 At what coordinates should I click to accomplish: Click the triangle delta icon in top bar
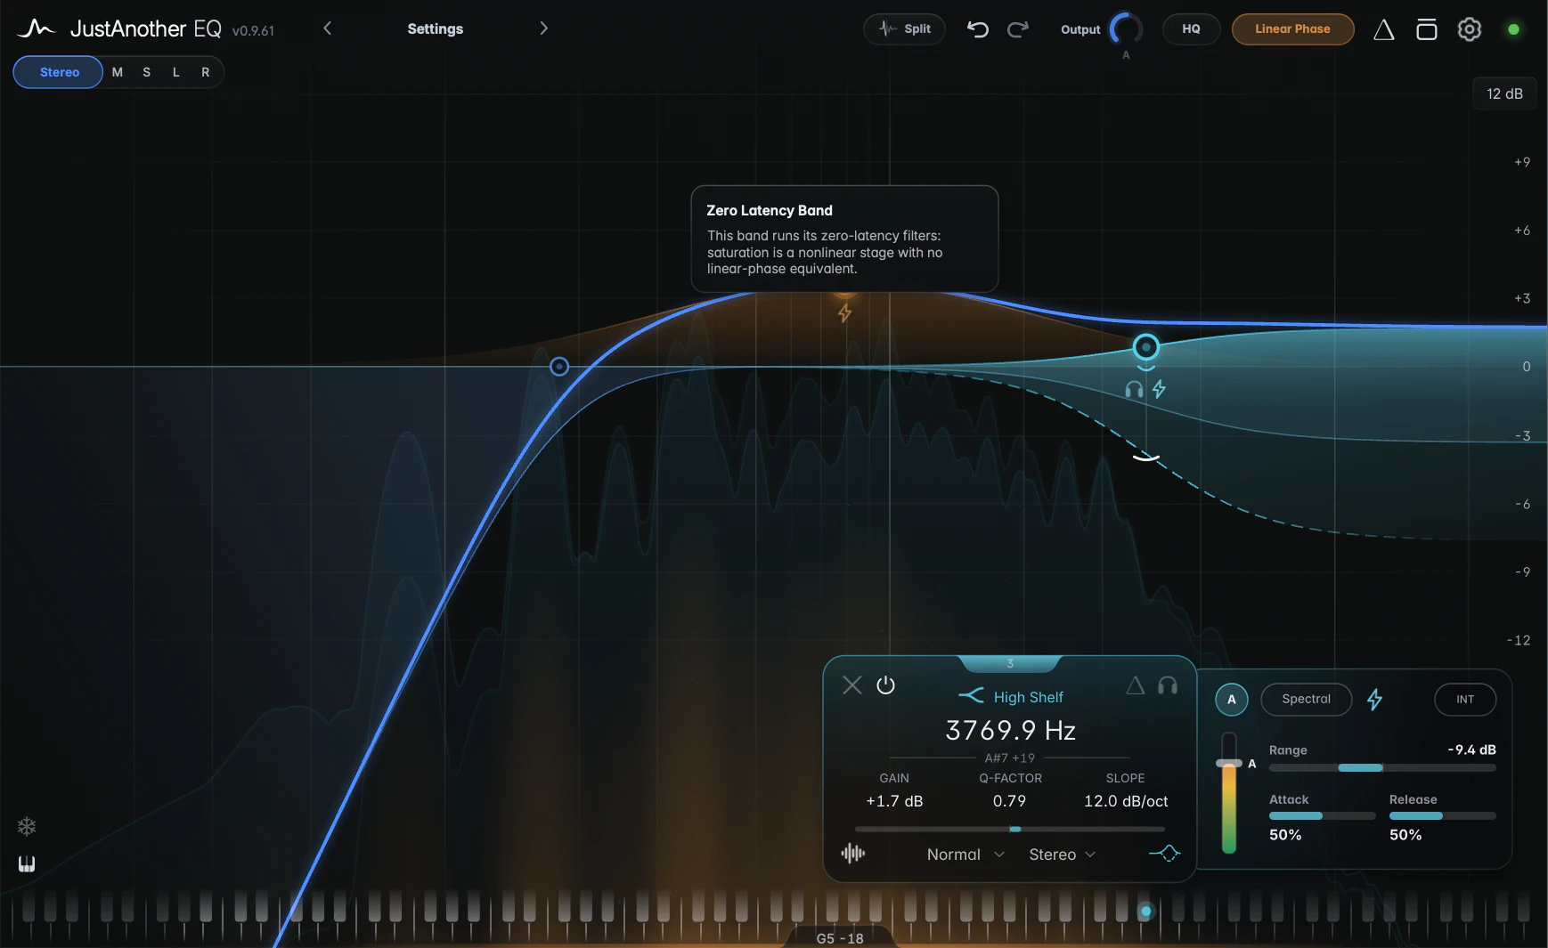click(1383, 29)
